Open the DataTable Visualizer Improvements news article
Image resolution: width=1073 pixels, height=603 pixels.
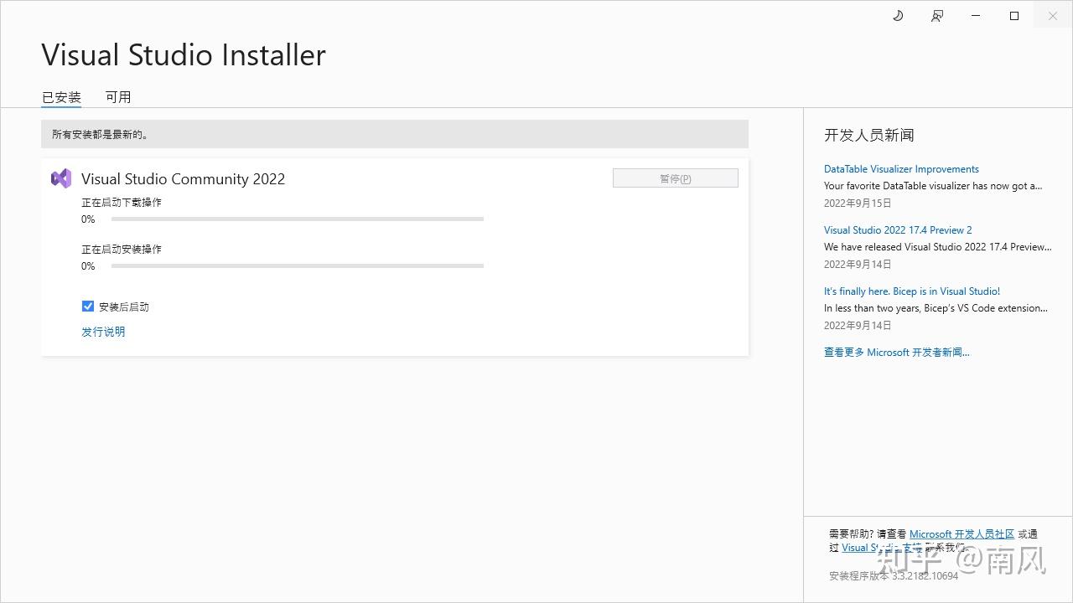[901, 168]
